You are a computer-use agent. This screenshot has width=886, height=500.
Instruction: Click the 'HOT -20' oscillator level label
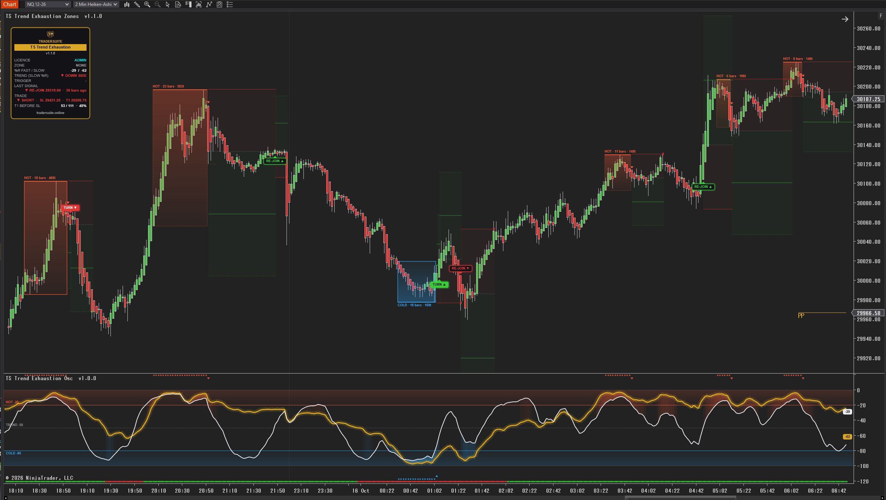pyautogui.click(x=12, y=402)
